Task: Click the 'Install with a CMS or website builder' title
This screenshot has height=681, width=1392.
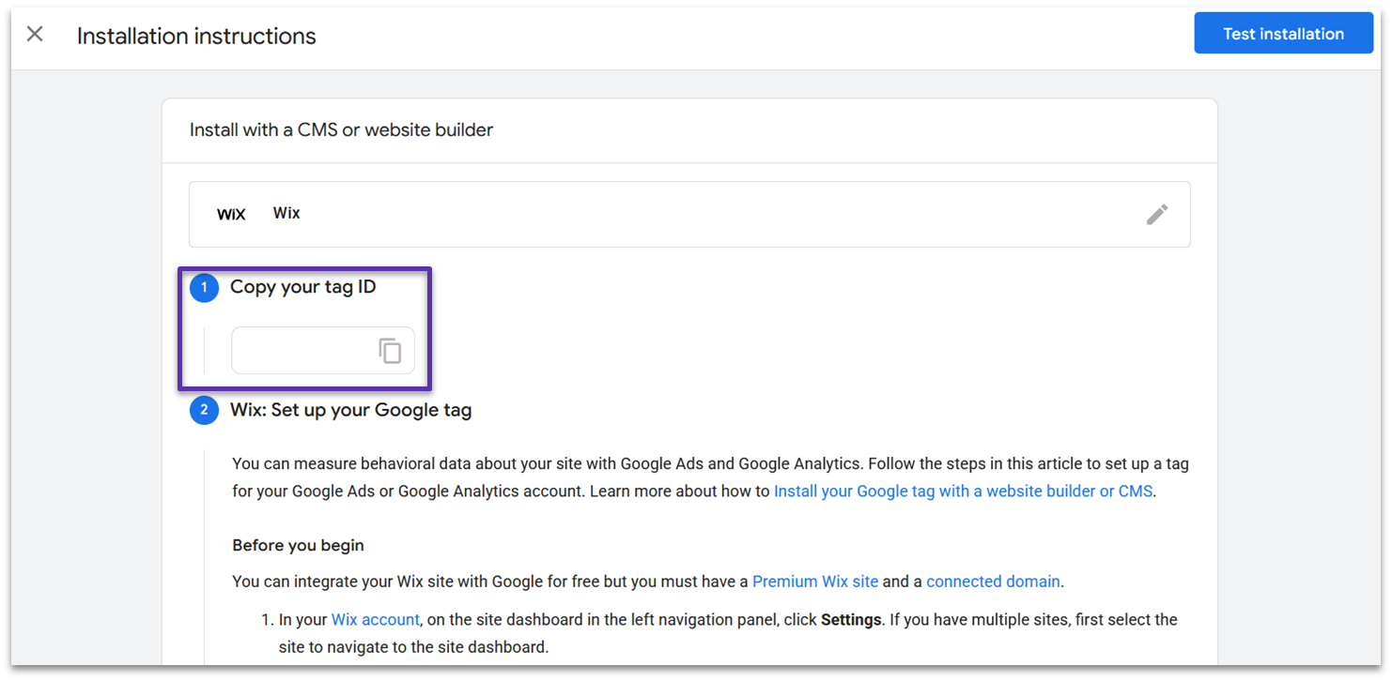Action: pos(342,130)
